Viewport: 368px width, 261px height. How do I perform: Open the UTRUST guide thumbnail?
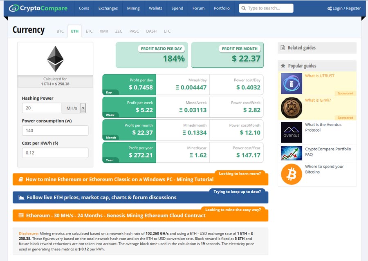[292, 83]
